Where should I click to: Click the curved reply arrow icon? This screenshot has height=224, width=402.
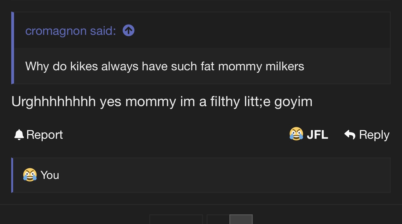pyautogui.click(x=350, y=135)
